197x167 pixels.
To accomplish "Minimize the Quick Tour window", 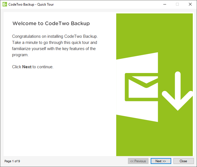I will coord(164,4).
